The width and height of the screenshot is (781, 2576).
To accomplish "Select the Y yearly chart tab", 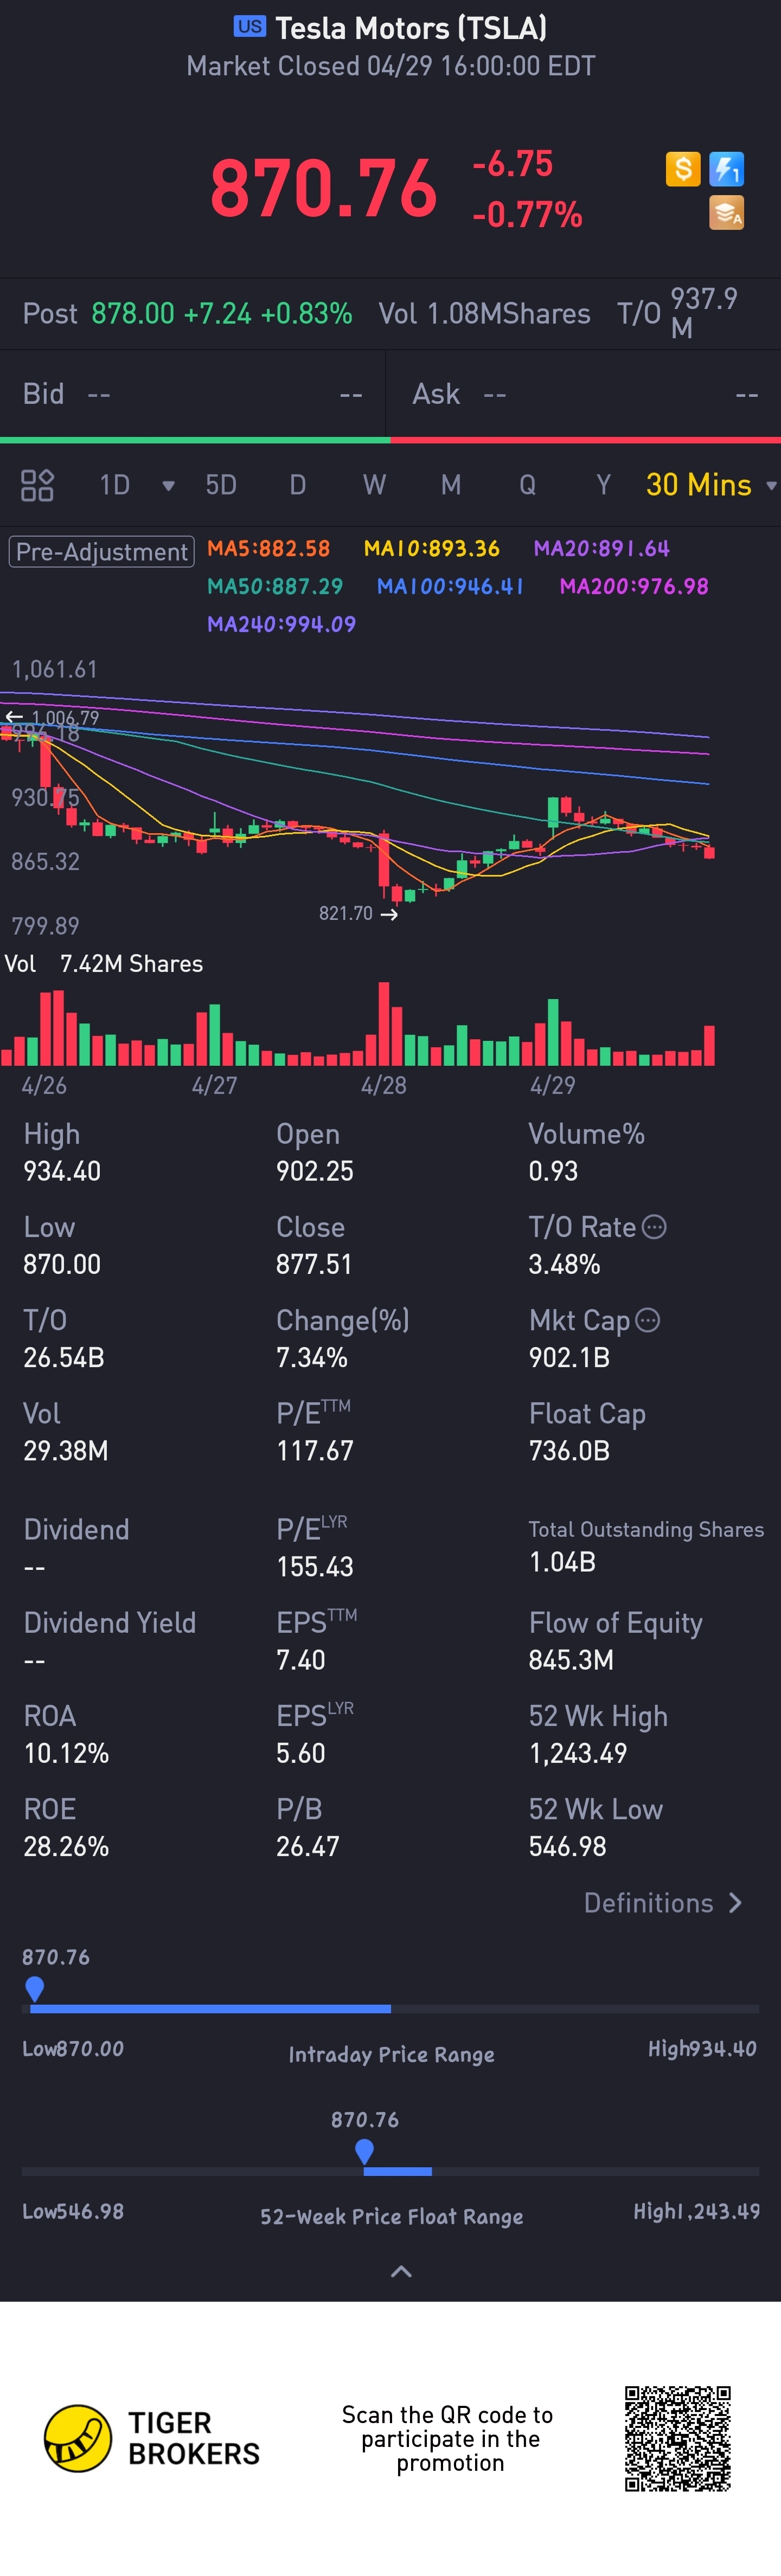I will [603, 485].
